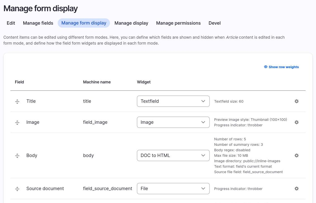Click 'Number of summary rows: 3' text
The width and height of the screenshot is (316, 203).
pyautogui.click(x=238, y=145)
